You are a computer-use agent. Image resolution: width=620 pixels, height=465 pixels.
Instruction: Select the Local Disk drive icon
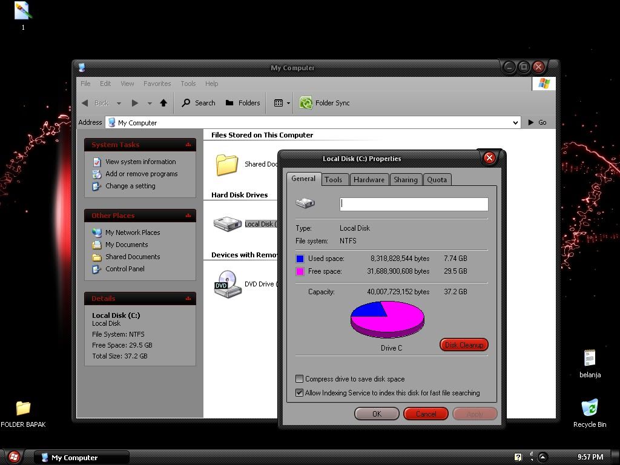click(228, 224)
